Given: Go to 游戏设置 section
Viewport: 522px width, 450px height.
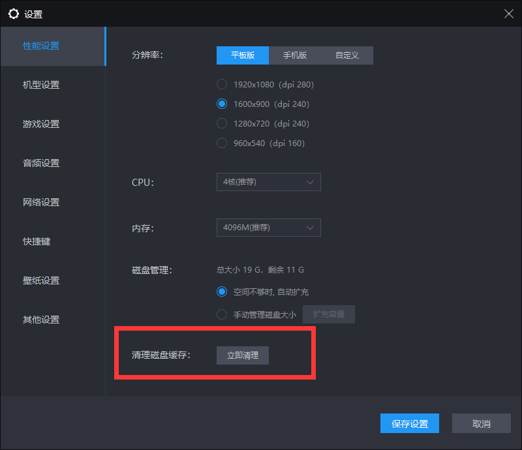Looking at the screenshot, I should [x=41, y=124].
